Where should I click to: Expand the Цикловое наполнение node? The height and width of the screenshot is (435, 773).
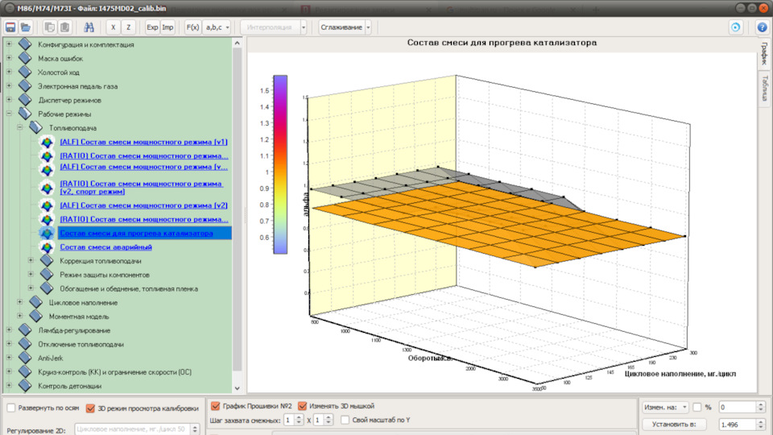pyautogui.click(x=19, y=302)
